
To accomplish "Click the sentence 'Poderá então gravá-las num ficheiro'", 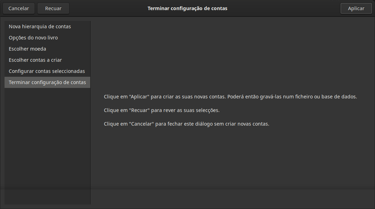I will click(x=292, y=97).
